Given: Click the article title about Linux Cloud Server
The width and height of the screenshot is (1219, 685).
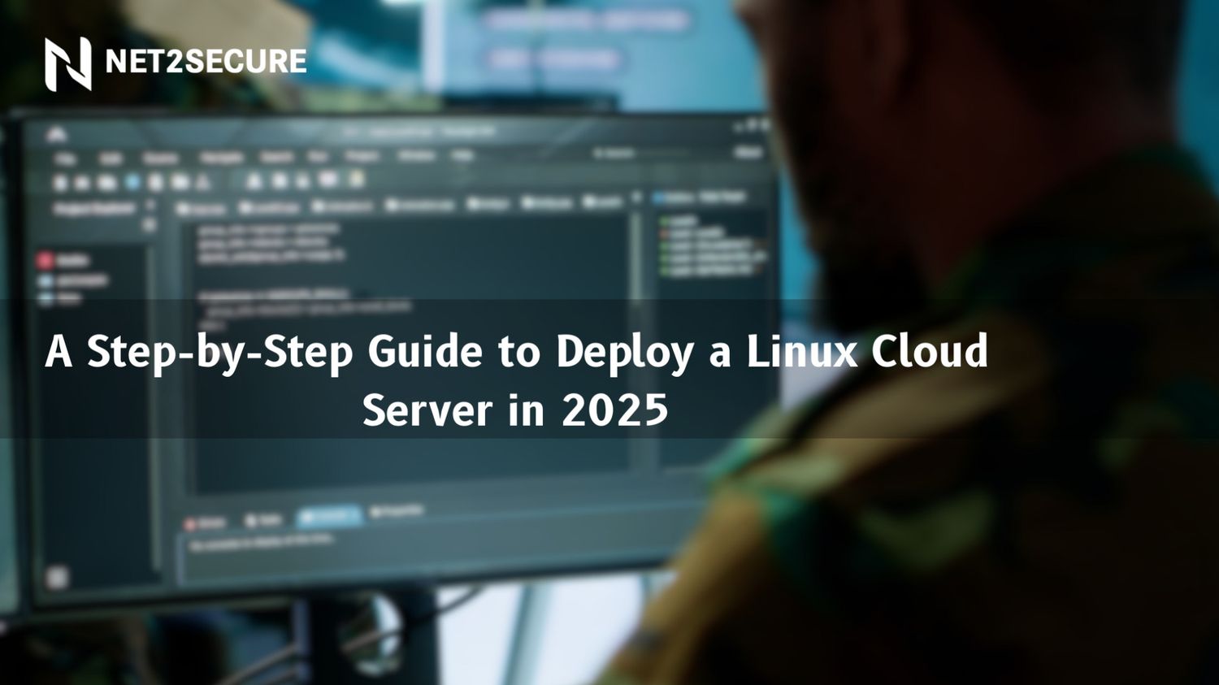Looking at the screenshot, I should pyautogui.click(x=516, y=379).
